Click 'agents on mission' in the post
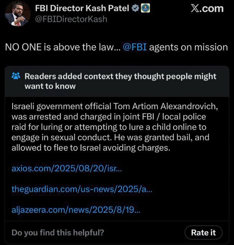 pyautogui.click(x=188, y=47)
